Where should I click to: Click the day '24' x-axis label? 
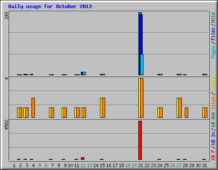pyautogui.click(x=160, y=165)
